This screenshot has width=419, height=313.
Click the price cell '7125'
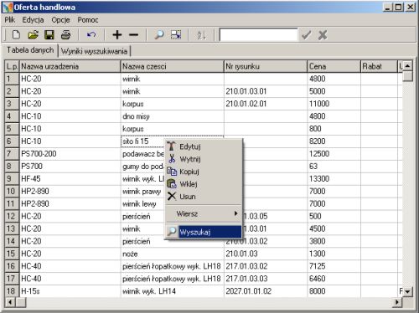pos(334,266)
